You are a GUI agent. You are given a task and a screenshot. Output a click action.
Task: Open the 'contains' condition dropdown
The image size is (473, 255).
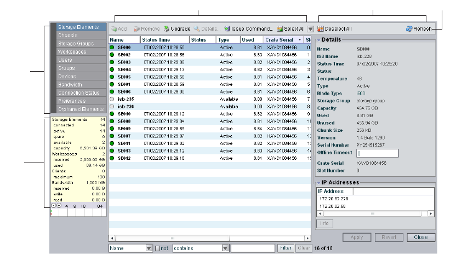click(x=225, y=248)
